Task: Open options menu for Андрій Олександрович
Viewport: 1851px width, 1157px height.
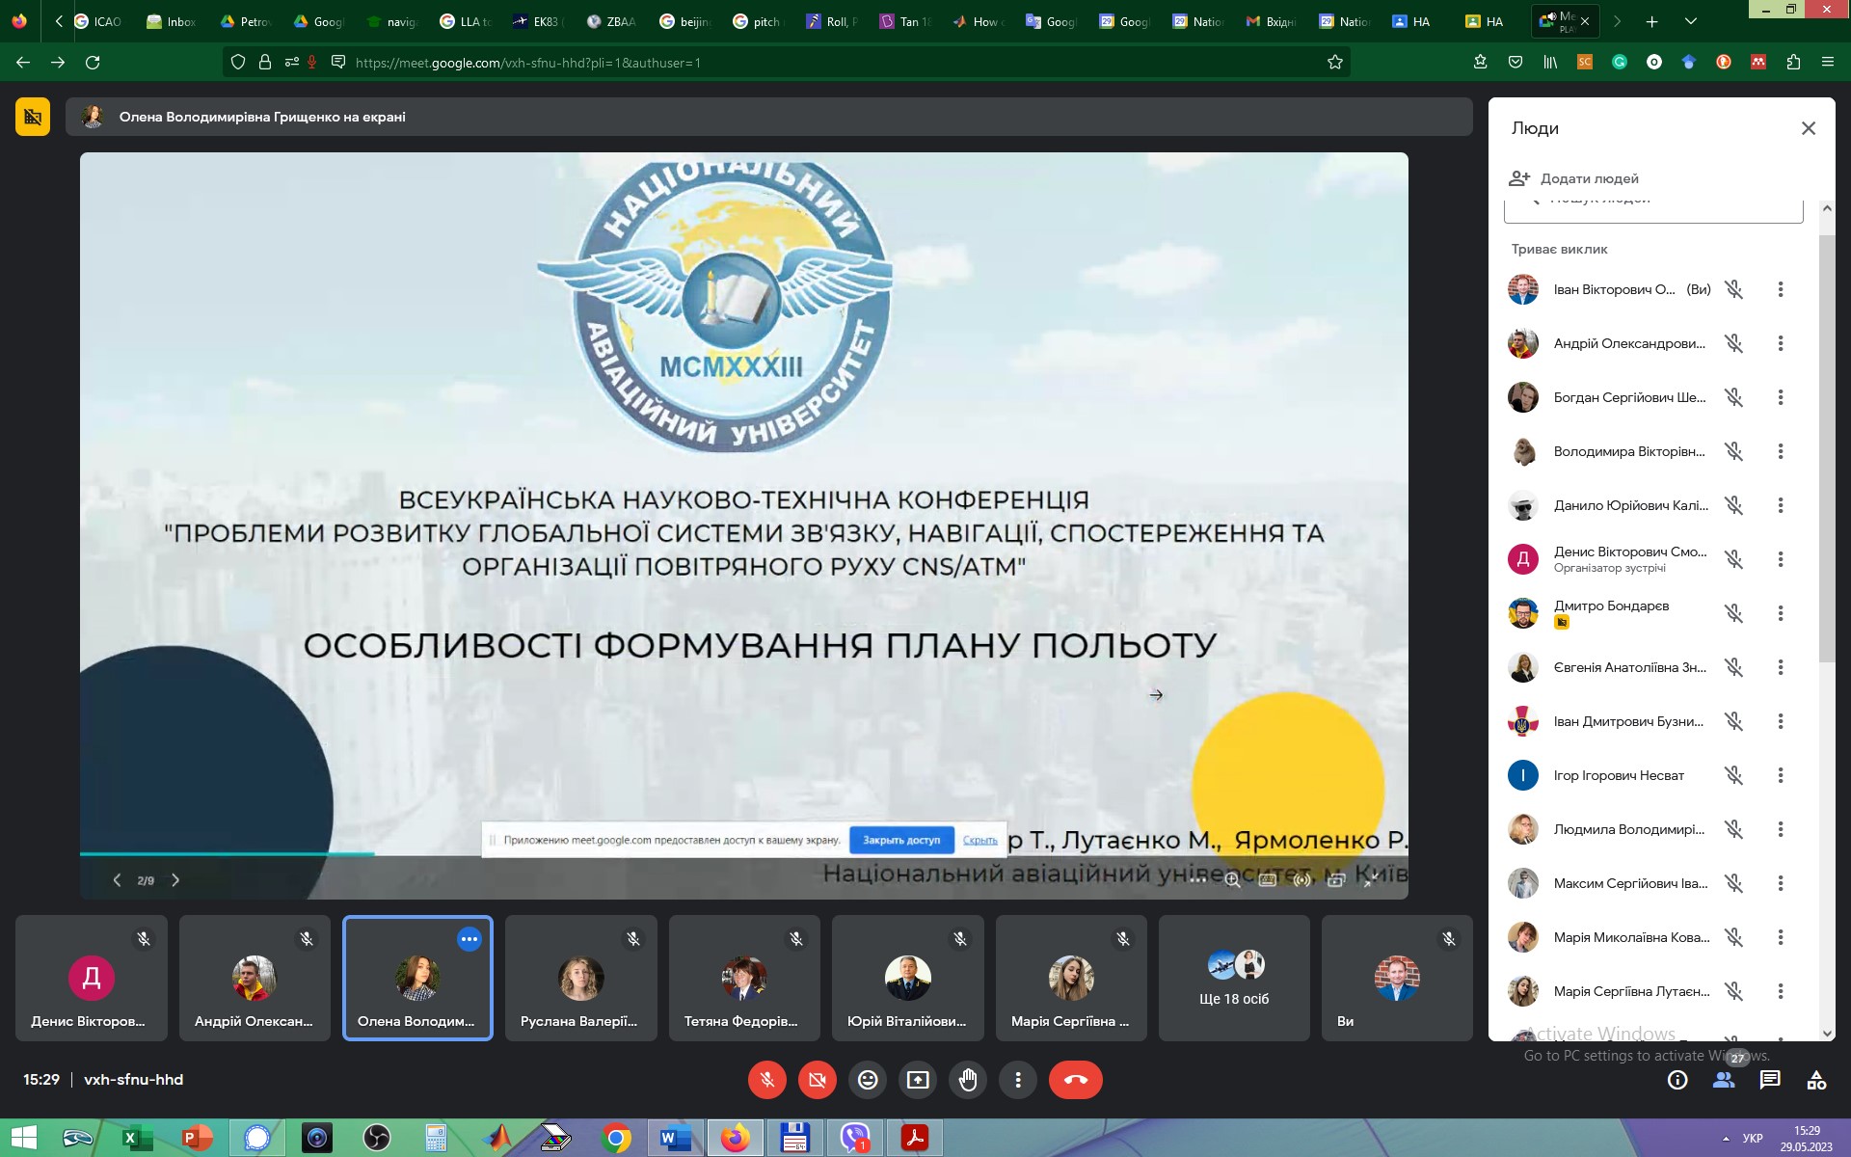Action: point(1781,343)
